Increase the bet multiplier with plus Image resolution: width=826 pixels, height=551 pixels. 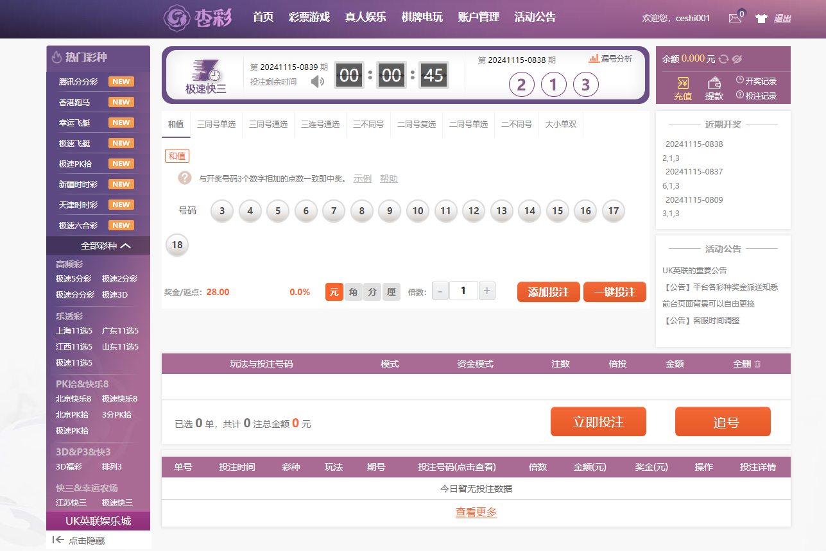click(x=487, y=291)
